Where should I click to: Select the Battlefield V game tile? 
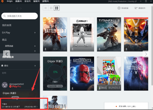[136, 74]
